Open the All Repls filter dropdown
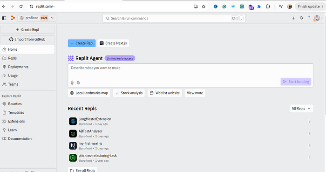The height and width of the screenshot is (172, 326). pos(301,109)
